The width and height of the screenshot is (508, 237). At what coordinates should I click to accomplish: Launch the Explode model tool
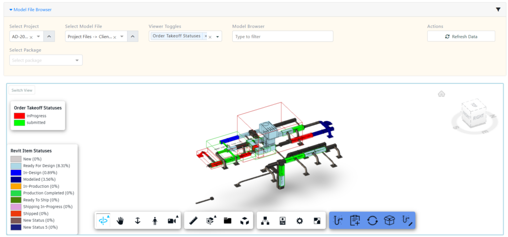click(245, 221)
